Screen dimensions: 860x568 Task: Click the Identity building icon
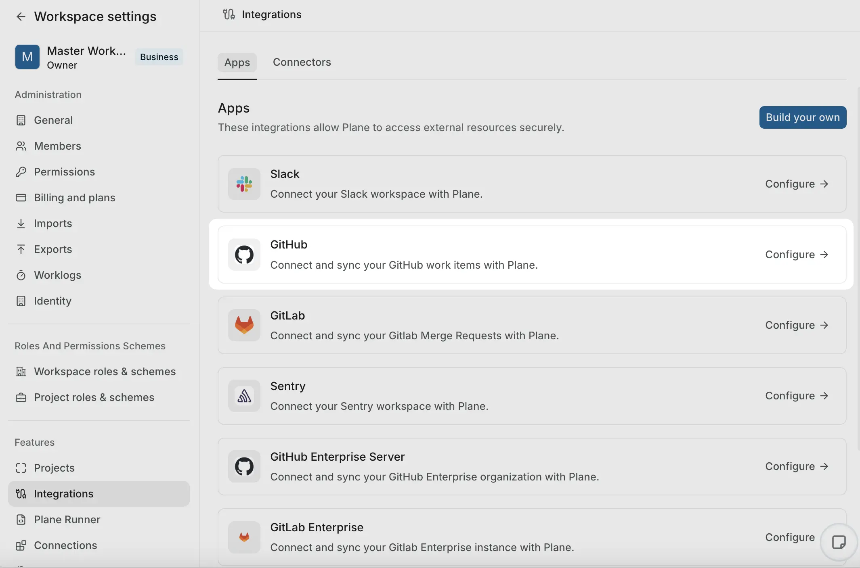(21, 301)
